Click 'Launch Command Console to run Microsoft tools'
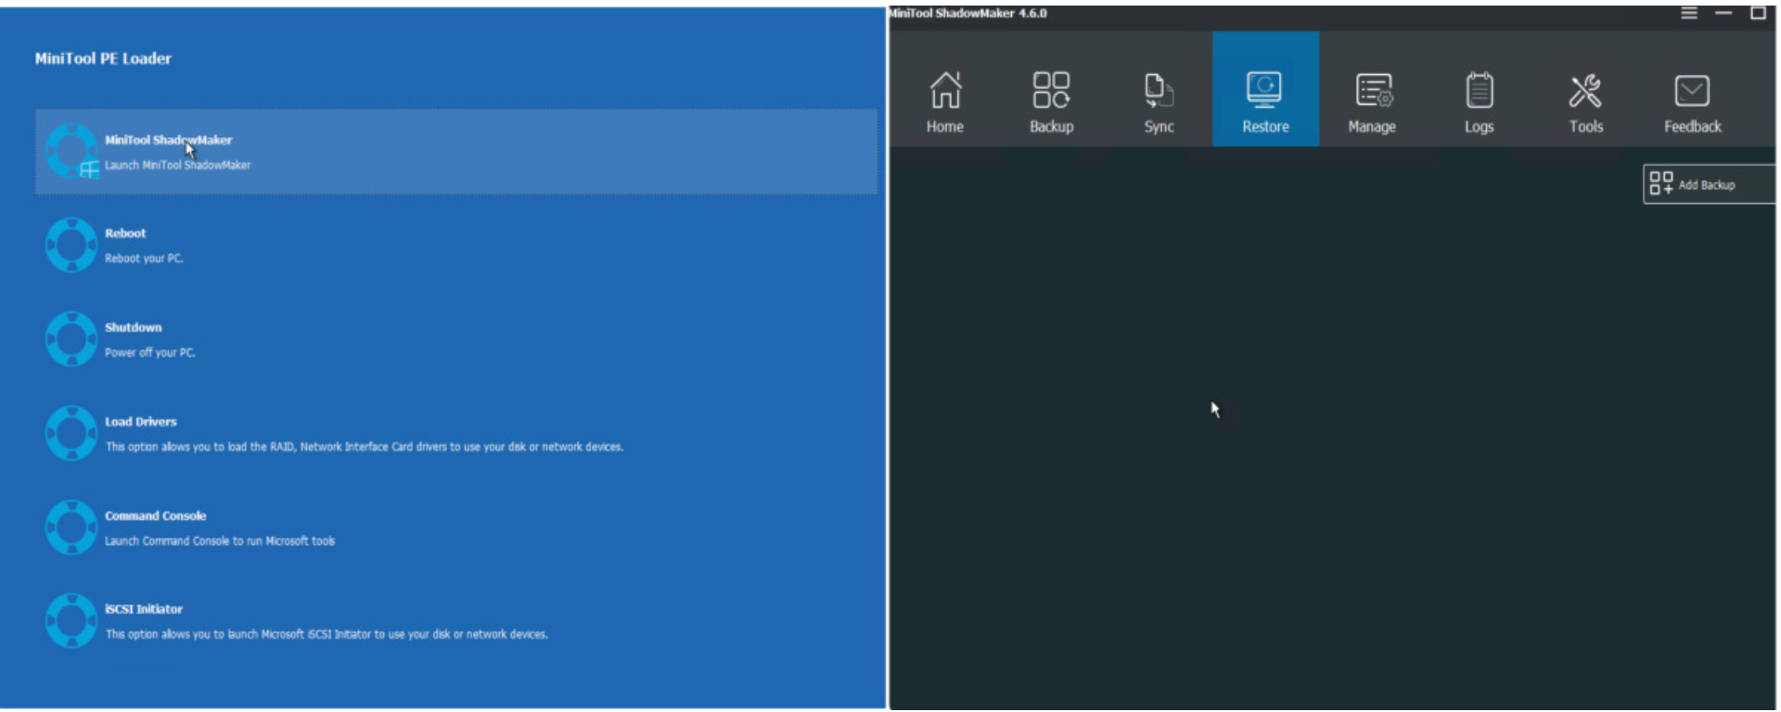This screenshot has width=1781, height=712. point(220,541)
